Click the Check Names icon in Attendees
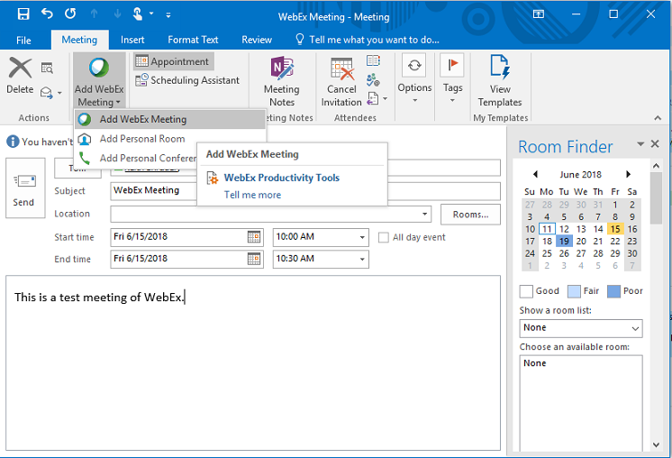The width and height of the screenshot is (672, 458). pyautogui.click(x=373, y=79)
